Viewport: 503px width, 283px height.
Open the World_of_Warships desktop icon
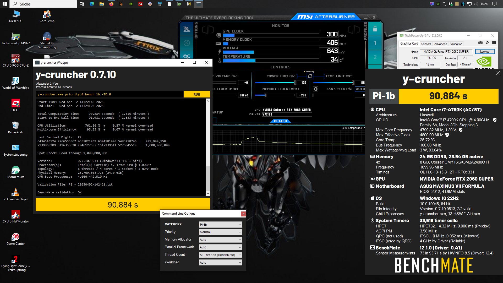click(16, 83)
